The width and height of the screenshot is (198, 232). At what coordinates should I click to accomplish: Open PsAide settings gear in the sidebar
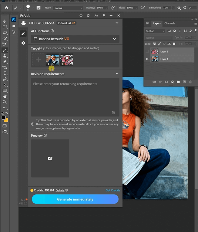[23, 43]
